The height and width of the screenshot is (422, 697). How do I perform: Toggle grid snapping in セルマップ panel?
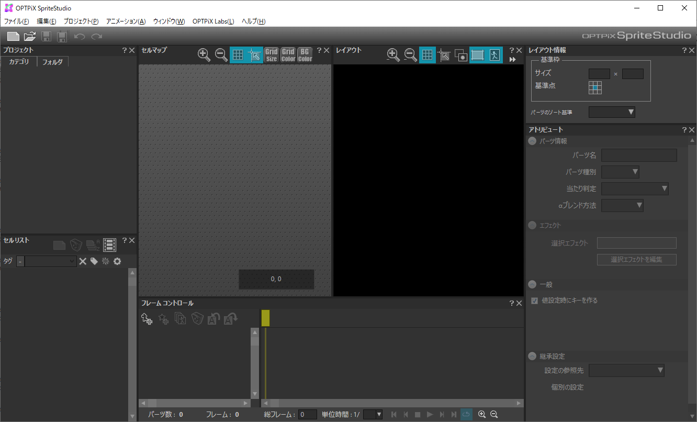pyautogui.click(x=255, y=54)
